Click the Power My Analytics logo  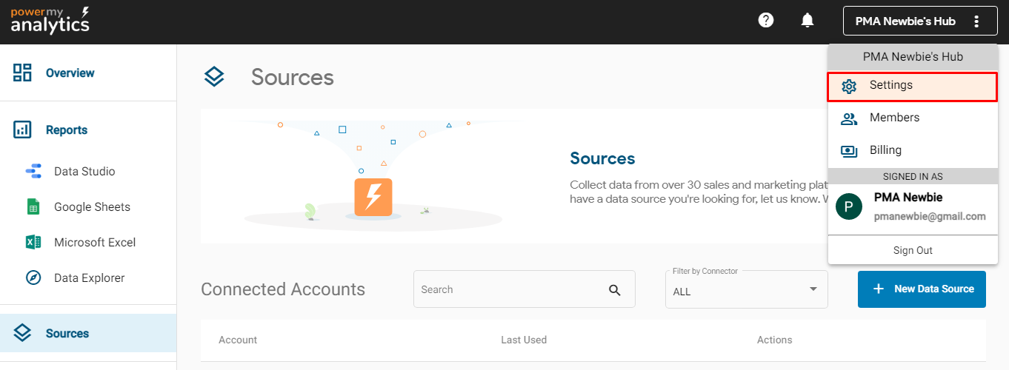point(50,21)
